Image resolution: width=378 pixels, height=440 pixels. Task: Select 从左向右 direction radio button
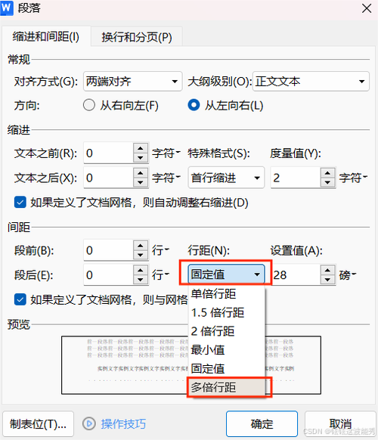pos(194,106)
